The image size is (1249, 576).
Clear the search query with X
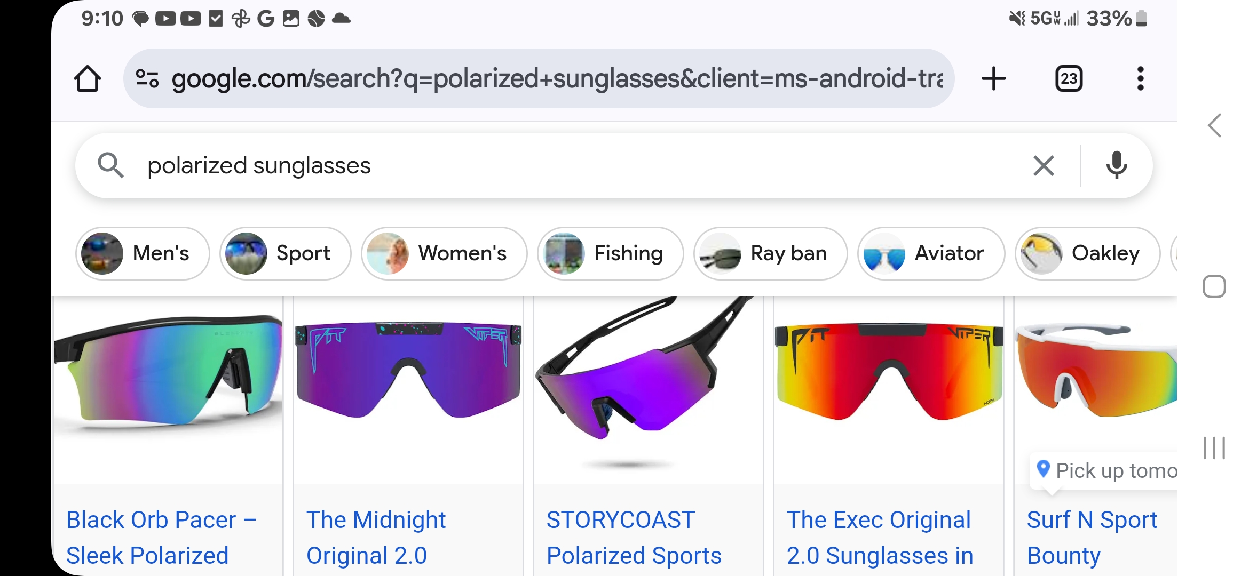point(1044,165)
